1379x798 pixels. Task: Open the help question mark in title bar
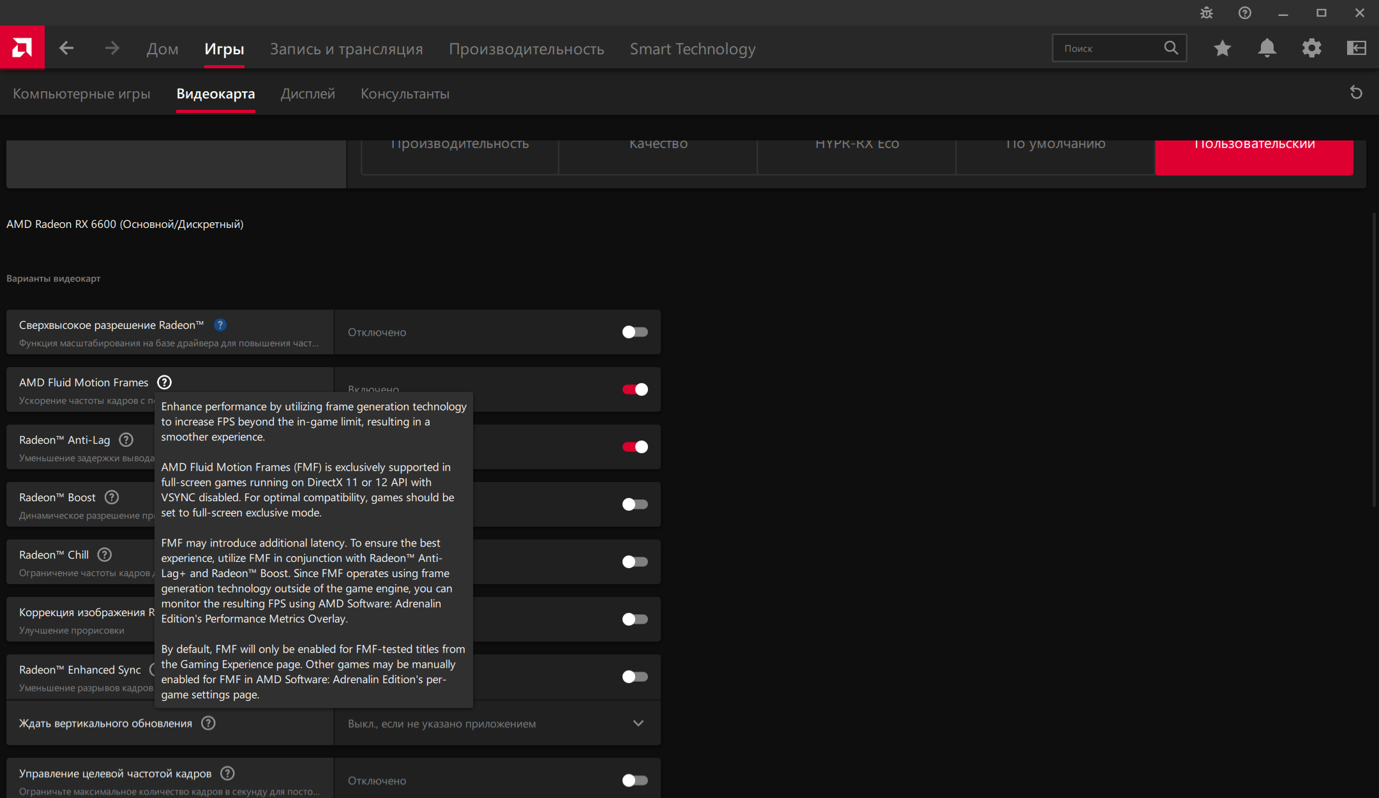(1245, 13)
